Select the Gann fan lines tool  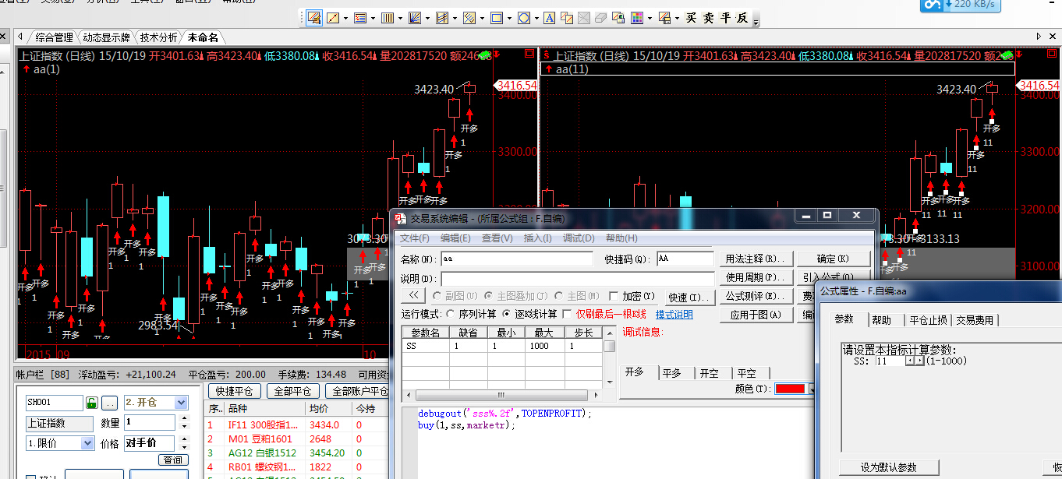pyautogui.click(x=415, y=17)
